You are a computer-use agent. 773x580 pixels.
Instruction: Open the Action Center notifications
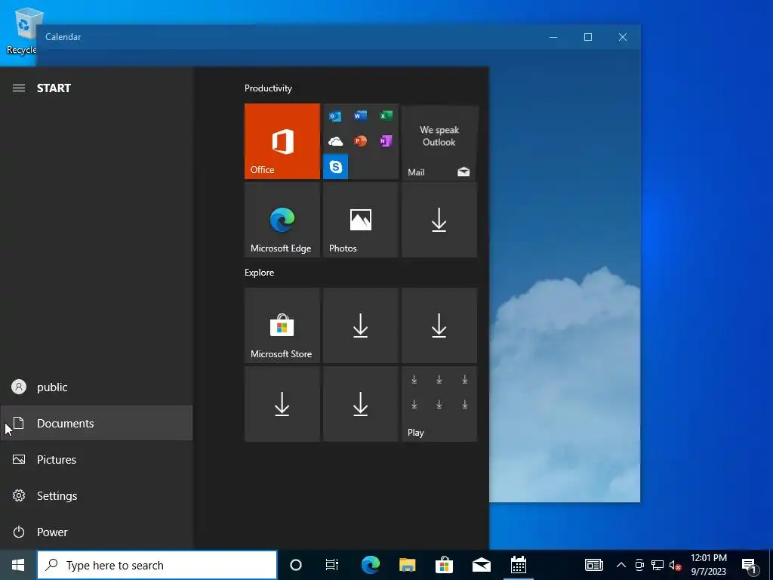[x=750, y=565]
